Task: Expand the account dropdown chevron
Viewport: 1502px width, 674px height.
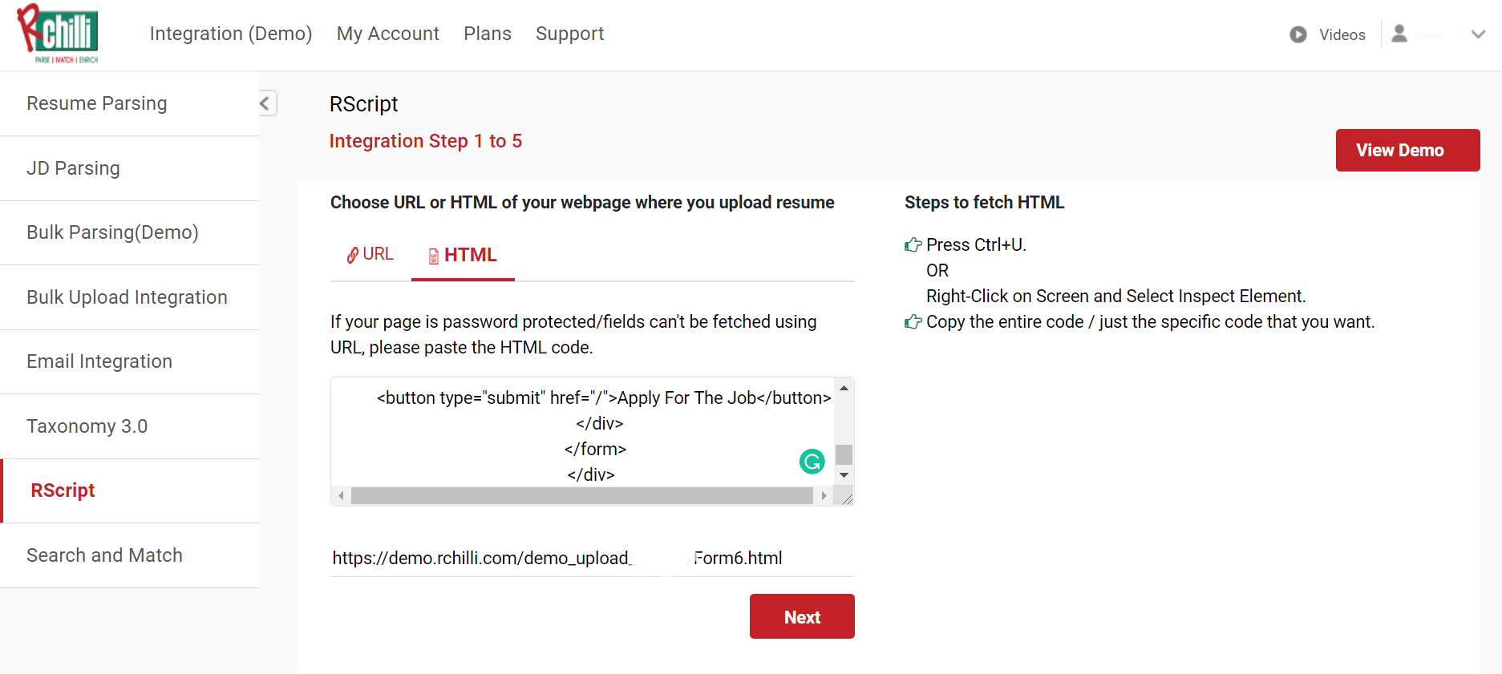Action: click(1478, 34)
